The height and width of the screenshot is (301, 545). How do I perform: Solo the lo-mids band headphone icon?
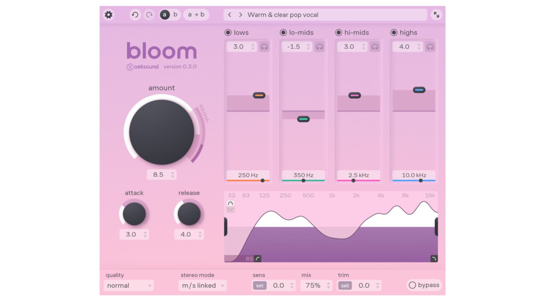click(x=319, y=46)
